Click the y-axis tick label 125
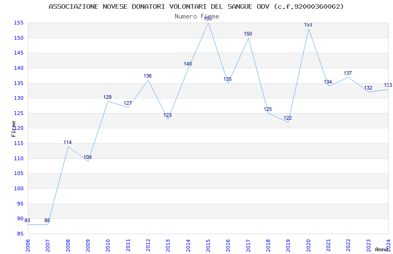 [x=18, y=113]
